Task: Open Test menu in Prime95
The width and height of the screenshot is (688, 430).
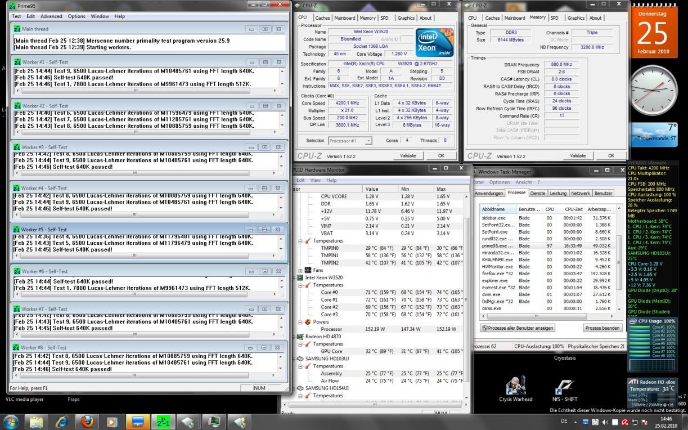Action: 17,16
